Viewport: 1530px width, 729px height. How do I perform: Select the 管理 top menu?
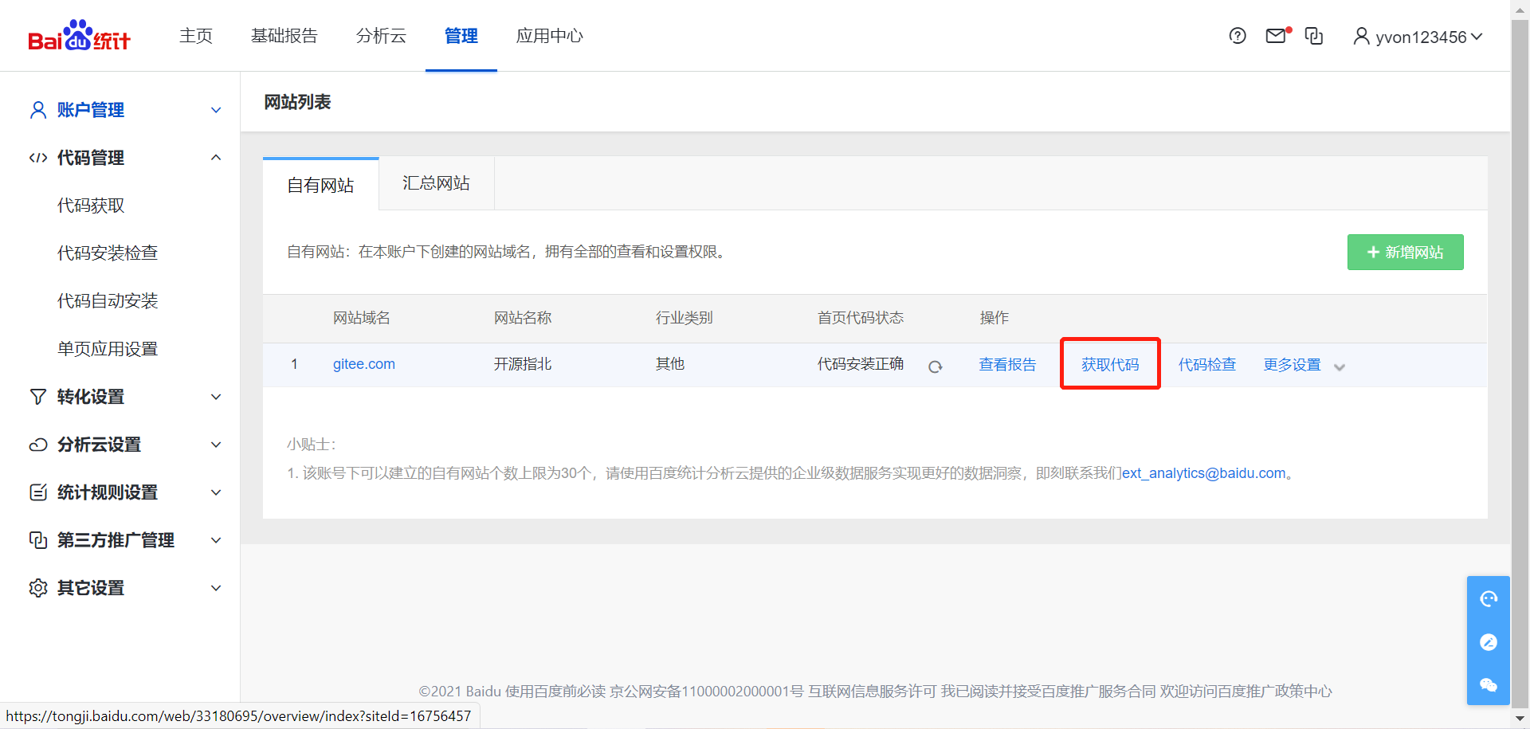tap(461, 36)
